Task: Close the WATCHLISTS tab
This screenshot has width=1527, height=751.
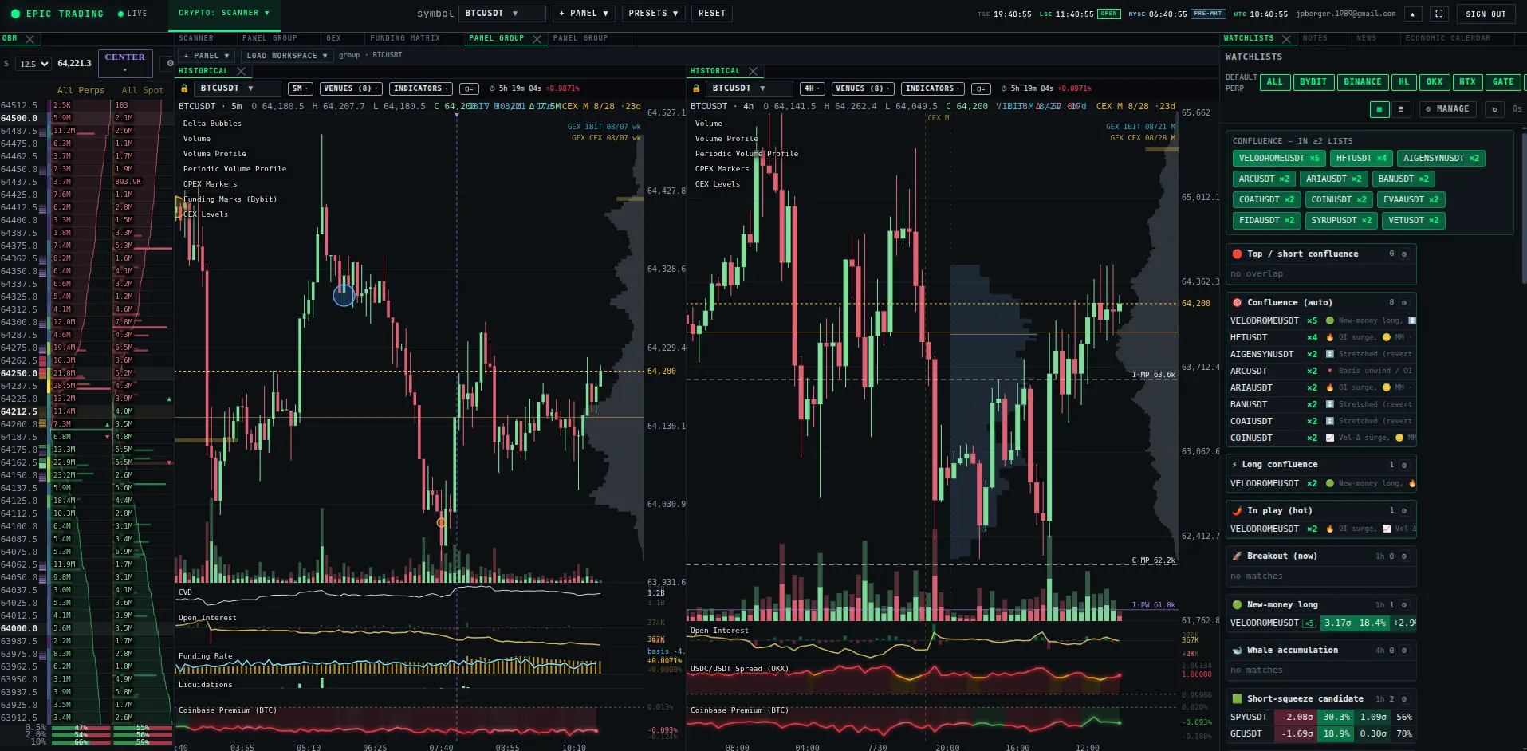Action: (x=1286, y=38)
